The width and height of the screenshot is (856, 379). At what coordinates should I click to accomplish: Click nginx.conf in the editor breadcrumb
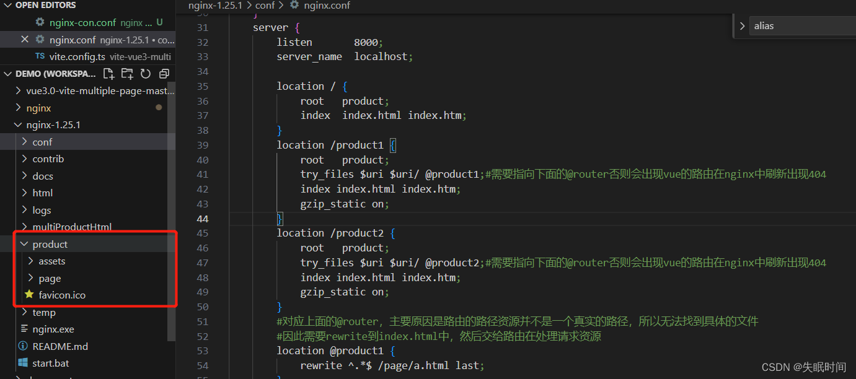327,5
